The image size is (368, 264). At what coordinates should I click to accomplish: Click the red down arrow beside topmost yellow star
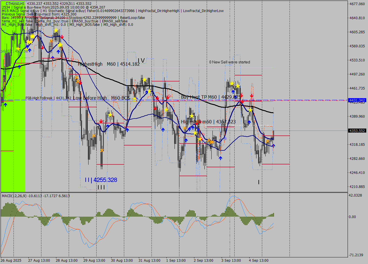tap(62, 37)
